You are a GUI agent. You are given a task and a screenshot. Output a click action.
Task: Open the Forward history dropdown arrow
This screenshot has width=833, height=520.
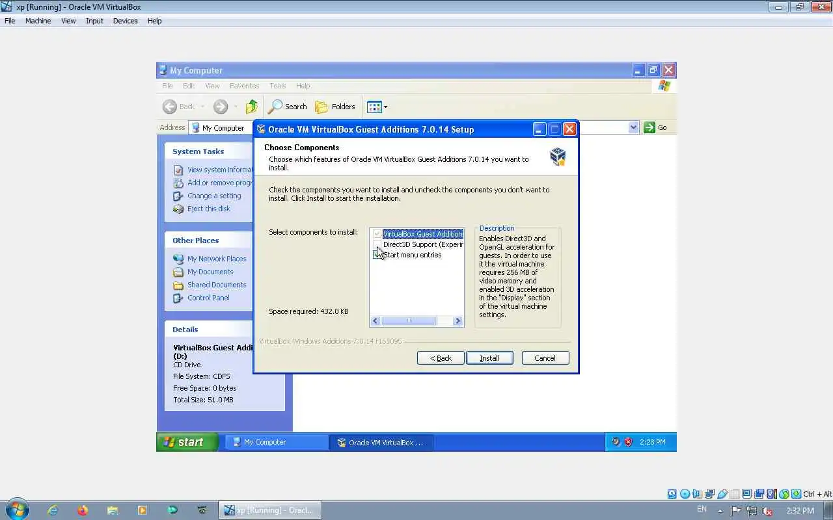coord(236,107)
